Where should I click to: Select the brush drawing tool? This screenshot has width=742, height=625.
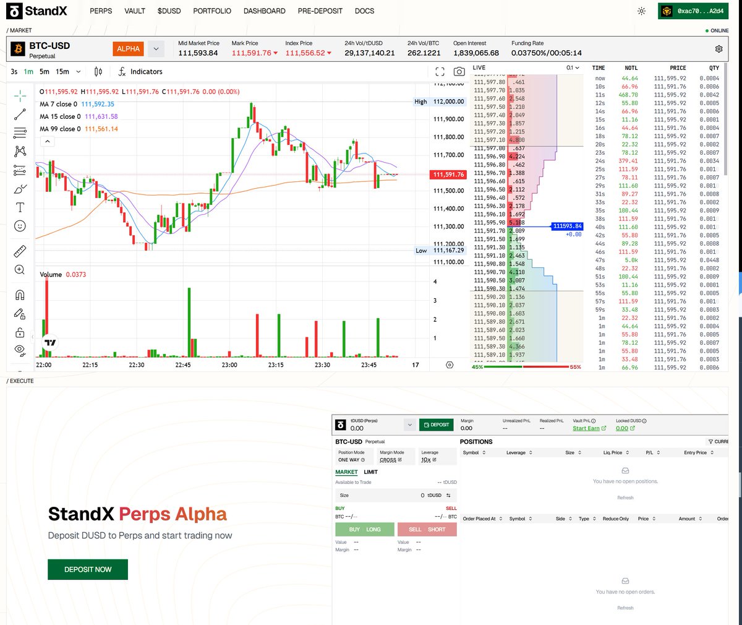pos(20,189)
